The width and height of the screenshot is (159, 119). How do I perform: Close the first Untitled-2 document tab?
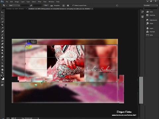(26, 9)
